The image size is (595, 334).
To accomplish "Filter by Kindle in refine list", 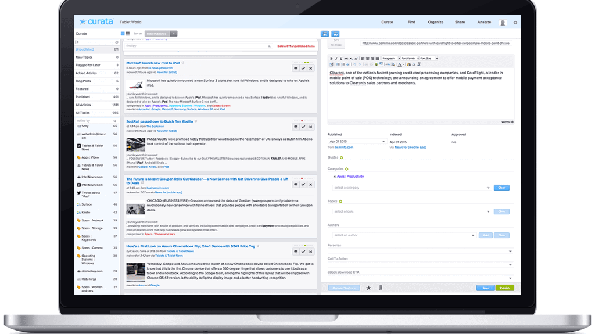I will click(x=97, y=213).
